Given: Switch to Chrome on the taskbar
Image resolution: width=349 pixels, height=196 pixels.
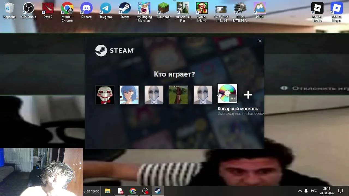Looking at the screenshot, I should [x=133, y=191].
